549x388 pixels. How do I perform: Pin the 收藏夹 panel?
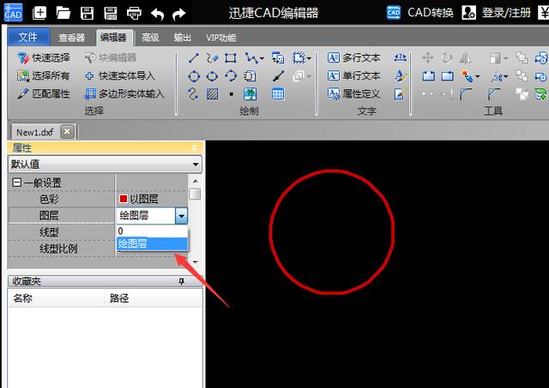point(181,282)
